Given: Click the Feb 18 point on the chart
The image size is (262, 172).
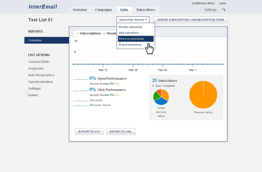Looking at the screenshot, I should tap(133, 64).
